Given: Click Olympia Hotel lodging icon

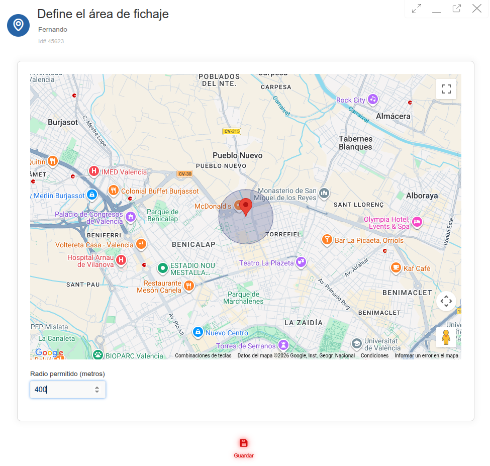Looking at the screenshot, I should tap(417, 222).
